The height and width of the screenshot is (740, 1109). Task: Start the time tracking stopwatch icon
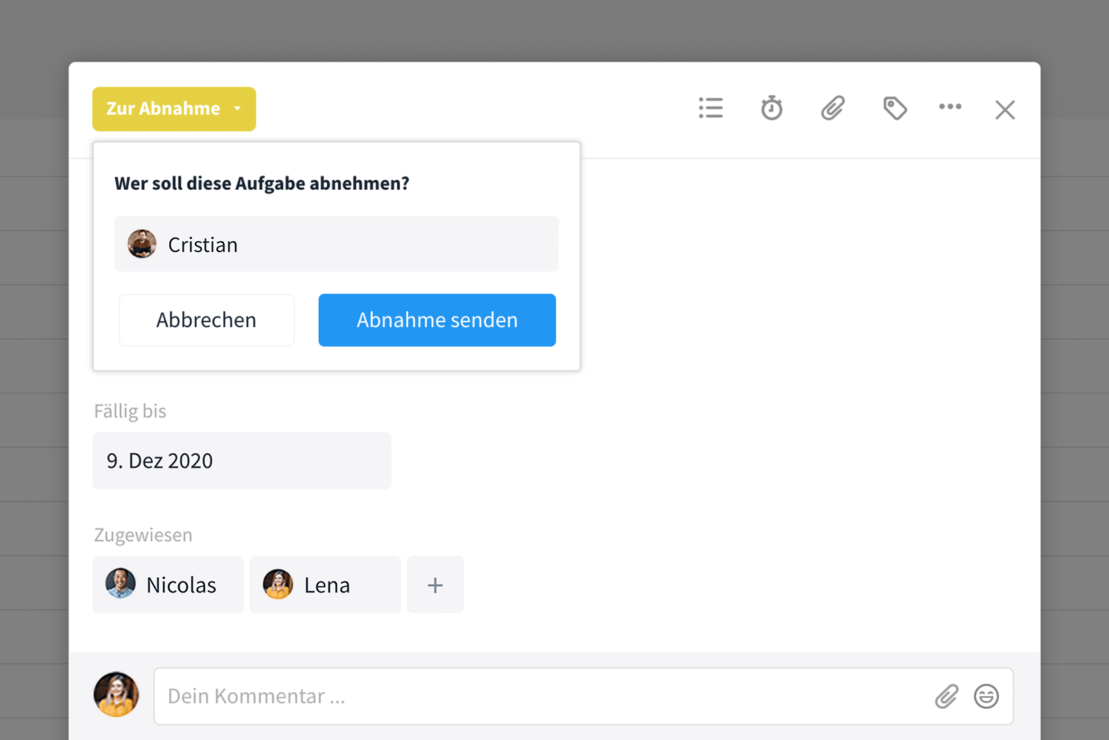coord(771,108)
